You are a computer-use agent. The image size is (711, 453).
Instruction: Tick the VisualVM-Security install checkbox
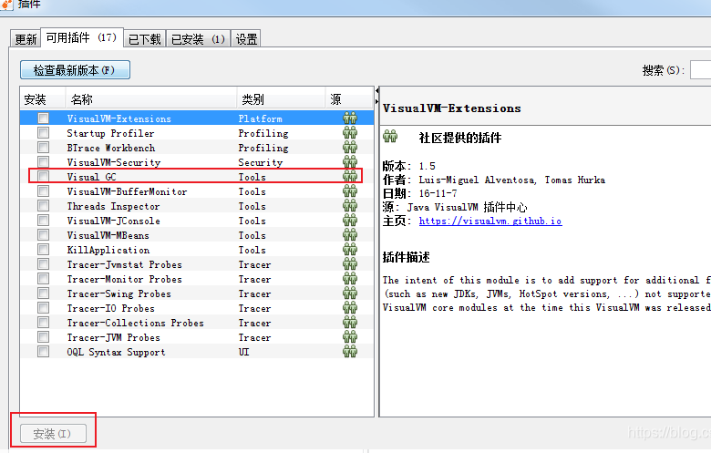[x=43, y=162]
